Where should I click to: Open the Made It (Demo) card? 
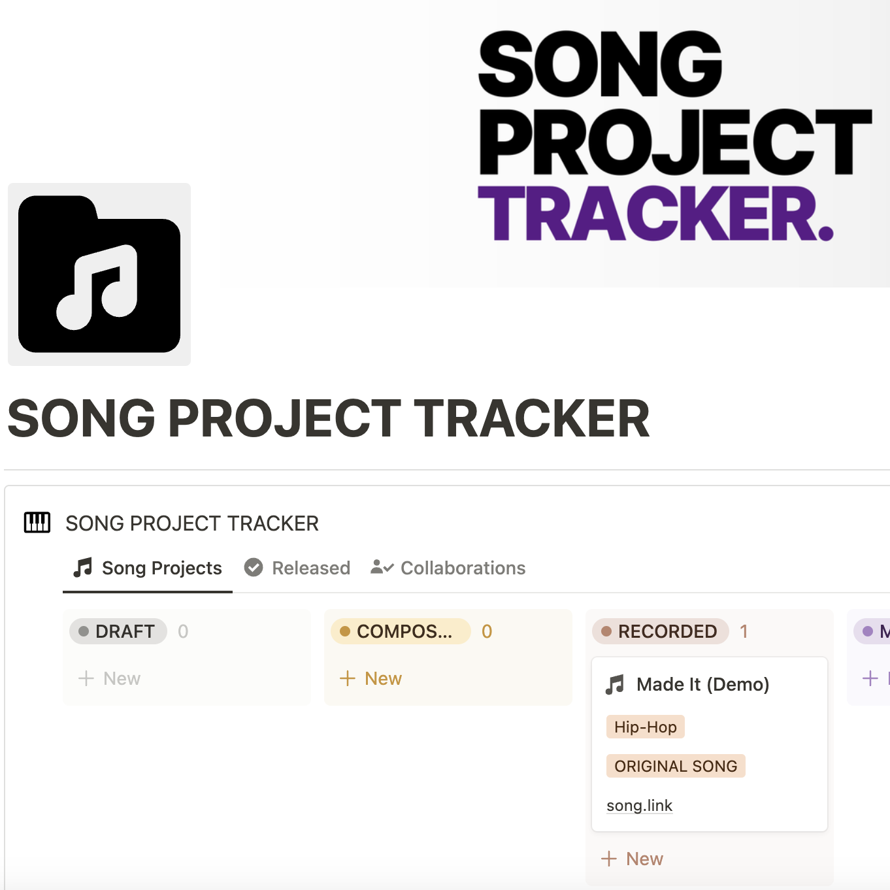pos(704,685)
